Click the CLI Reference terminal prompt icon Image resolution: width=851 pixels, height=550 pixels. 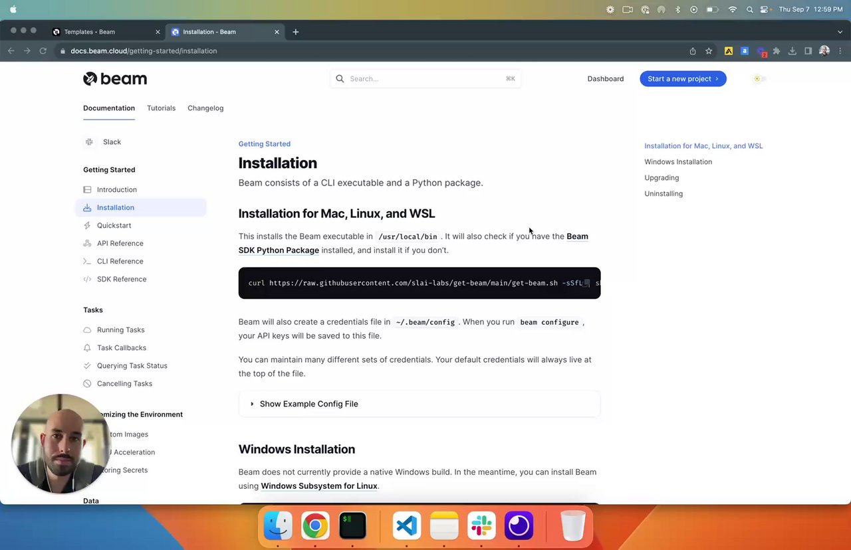tap(87, 261)
